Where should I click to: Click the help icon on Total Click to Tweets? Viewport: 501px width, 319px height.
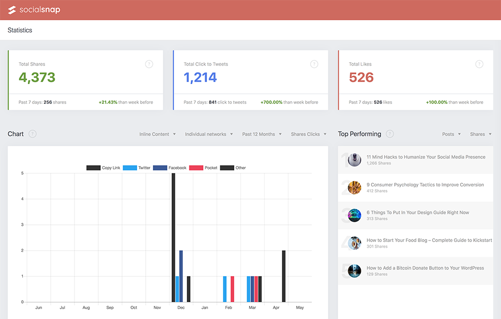[314, 64]
